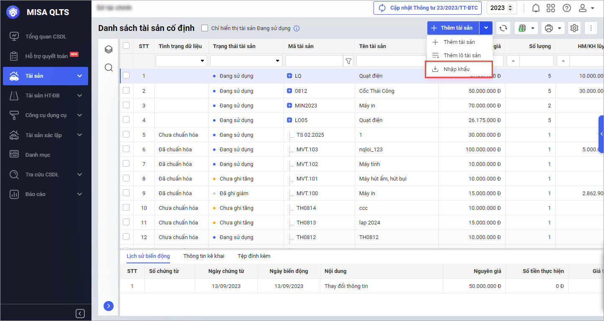Open the apps grid icon
This screenshot has width=604, height=321.
[x=551, y=8]
